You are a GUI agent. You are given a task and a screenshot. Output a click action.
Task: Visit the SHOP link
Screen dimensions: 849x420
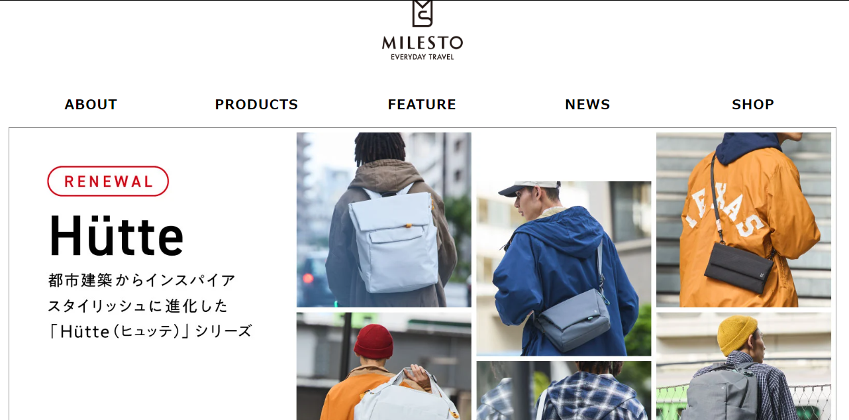[753, 105]
